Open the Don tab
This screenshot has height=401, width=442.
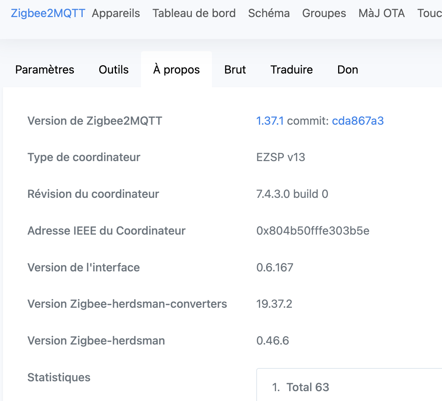coord(348,70)
